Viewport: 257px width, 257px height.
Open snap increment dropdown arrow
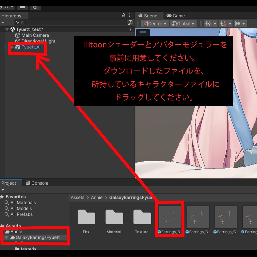point(244,24)
